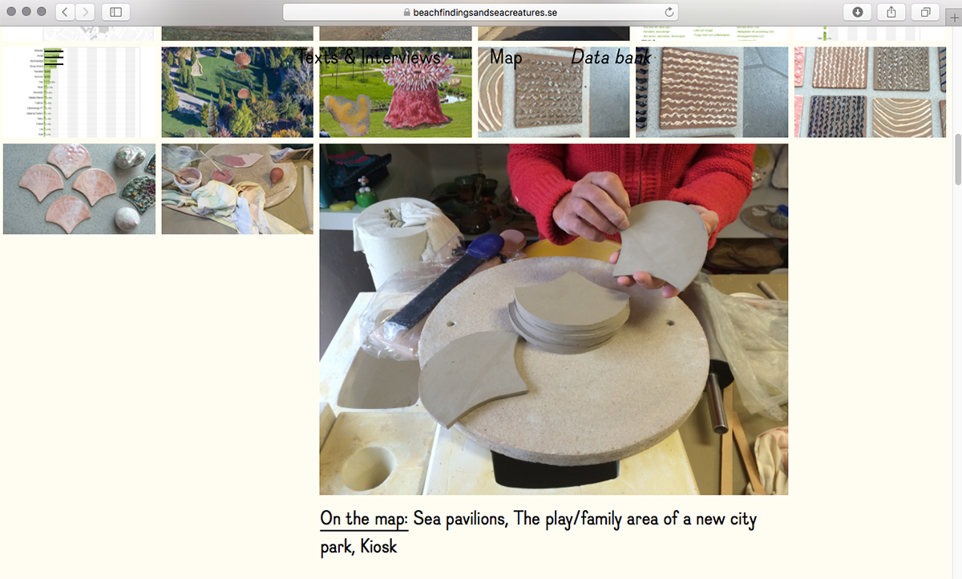The image size is (962, 579).
Task: Select the Data bank menu item
Action: (x=611, y=57)
